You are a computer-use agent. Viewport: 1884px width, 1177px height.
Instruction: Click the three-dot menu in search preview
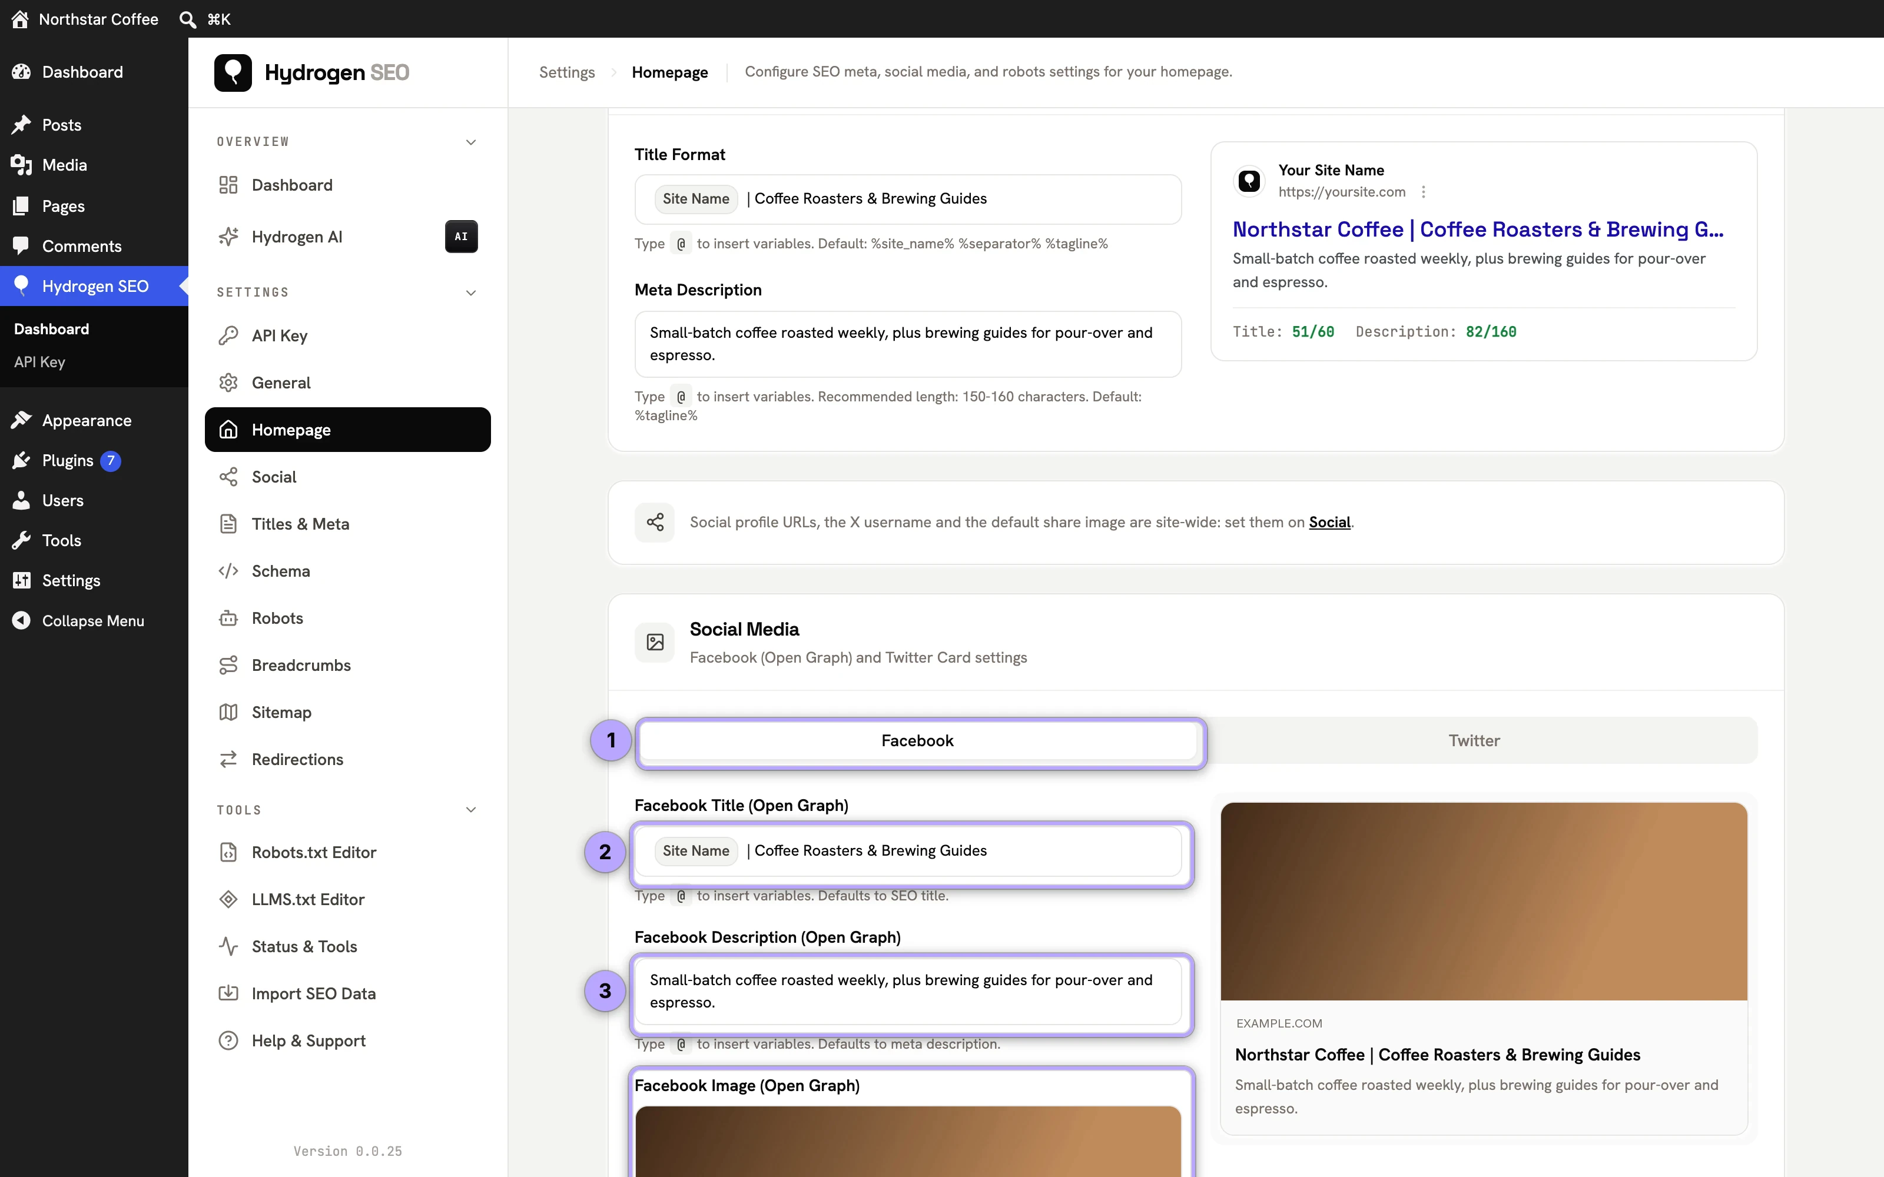click(x=1423, y=192)
